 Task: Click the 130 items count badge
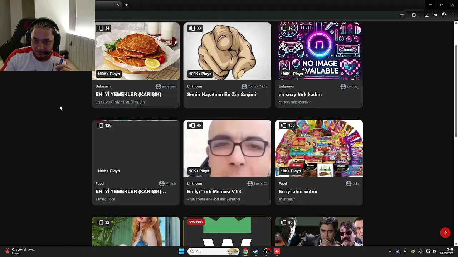pos(287,125)
